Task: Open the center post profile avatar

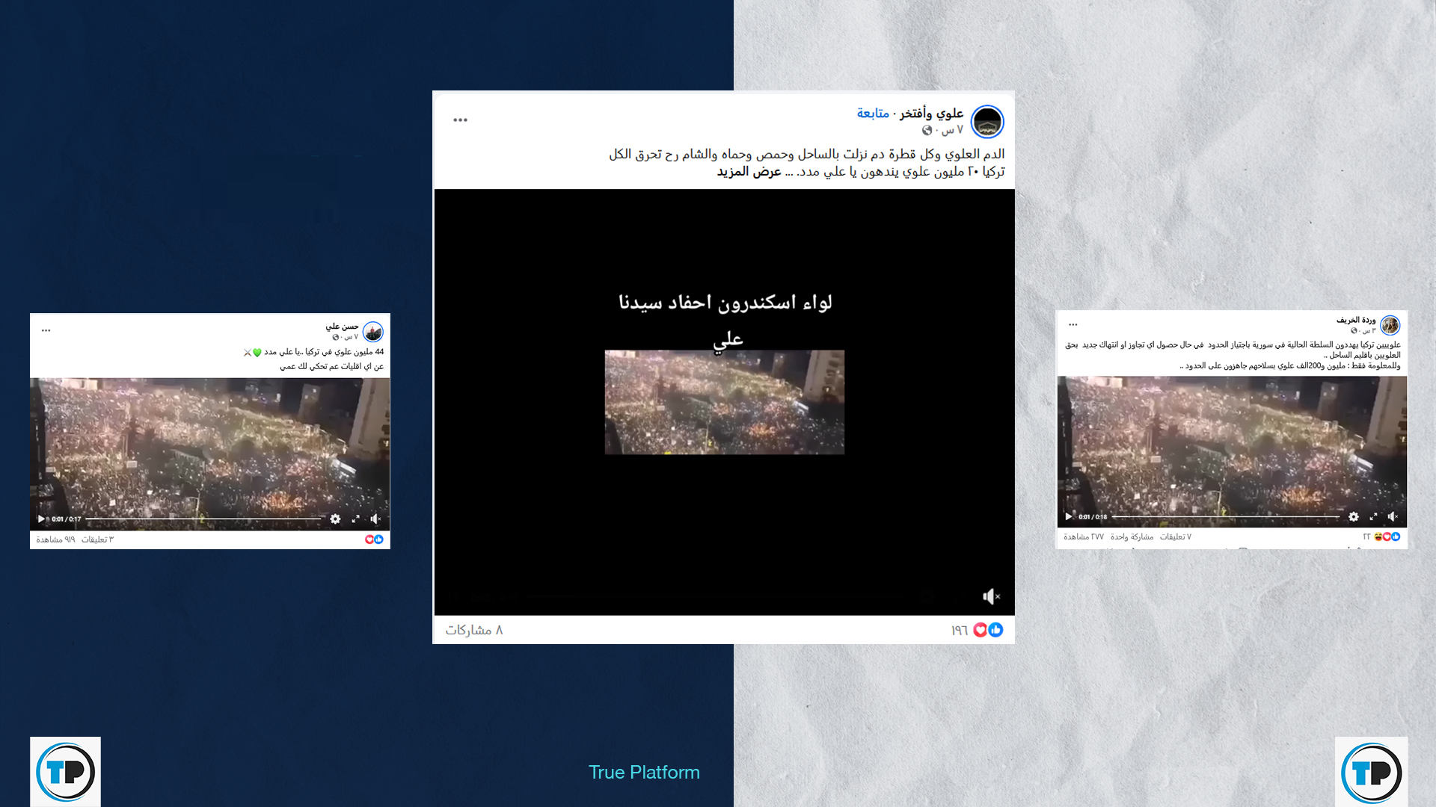Action: tap(987, 122)
